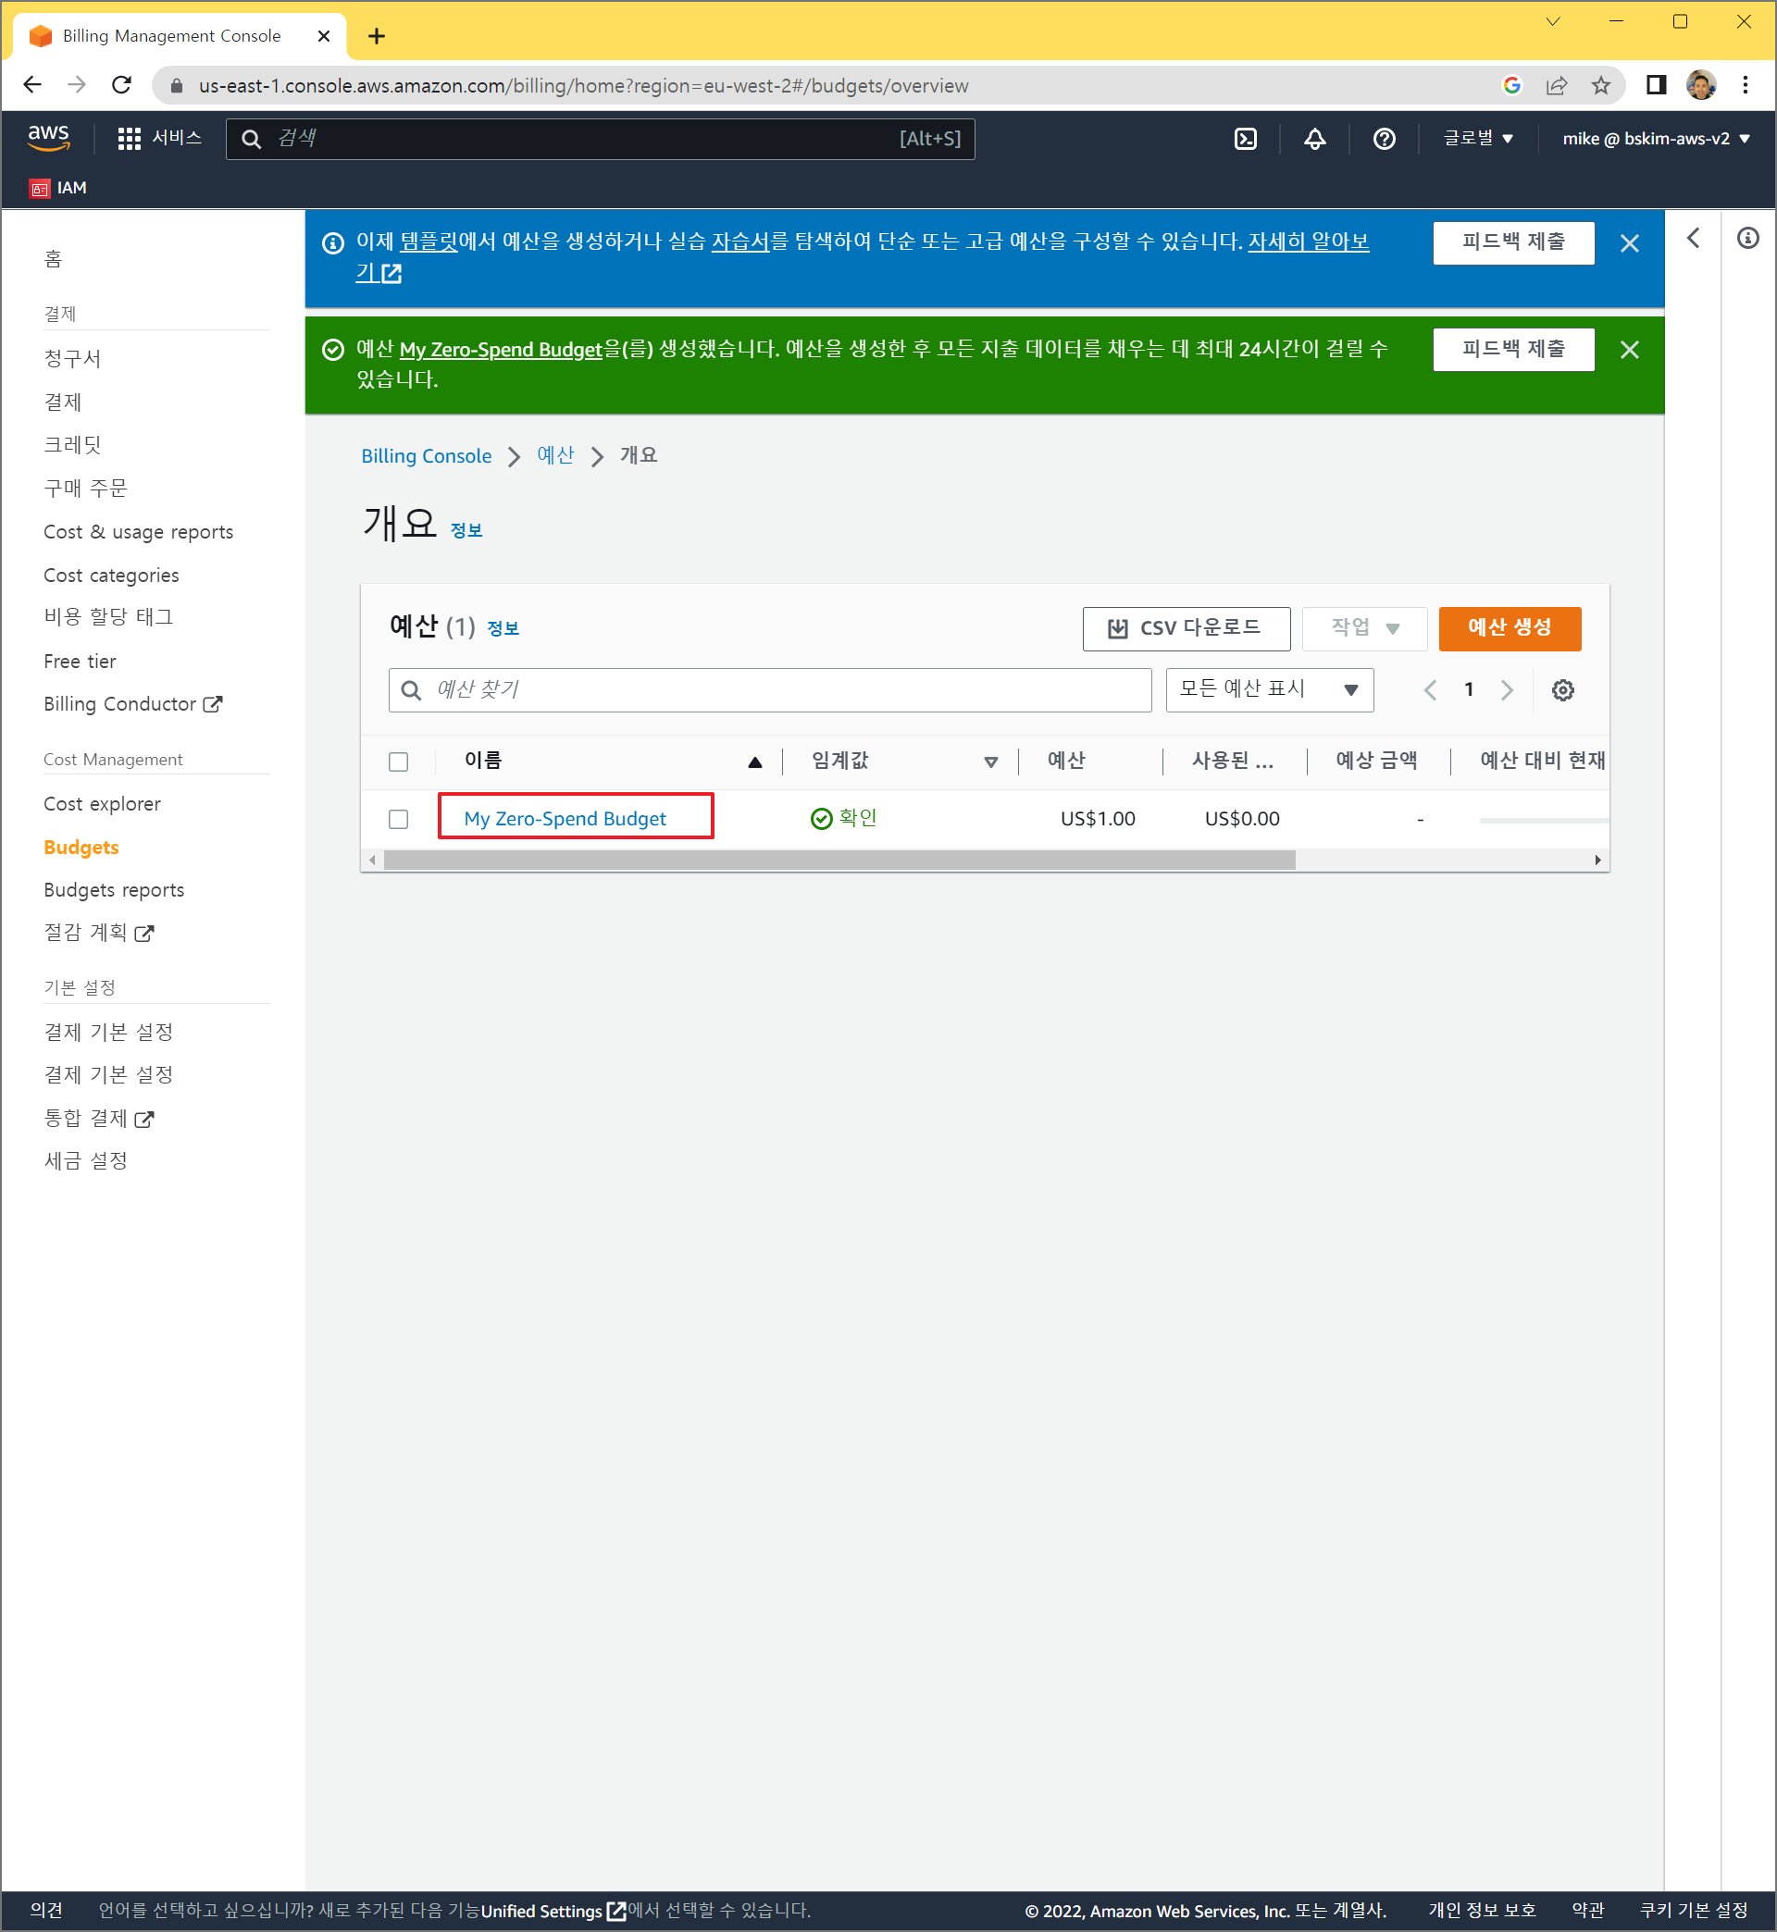Open Cost explorer in sidebar
Image resolution: width=1777 pixels, height=1932 pixels.
[102, 803]
